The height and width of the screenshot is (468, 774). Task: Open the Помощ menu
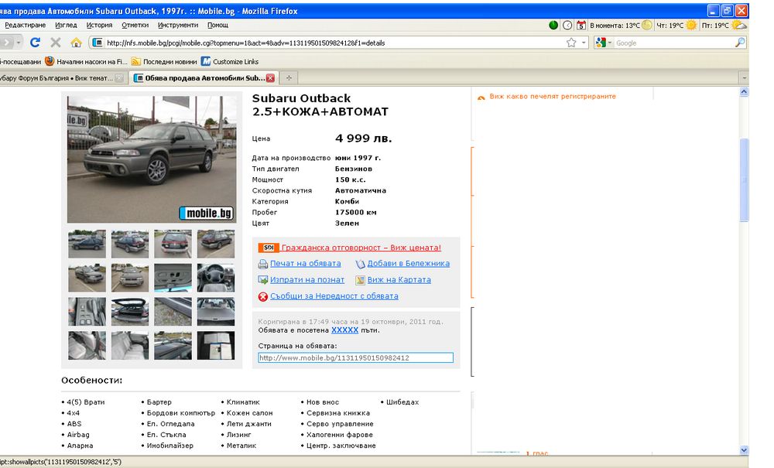tap(217, 25)
